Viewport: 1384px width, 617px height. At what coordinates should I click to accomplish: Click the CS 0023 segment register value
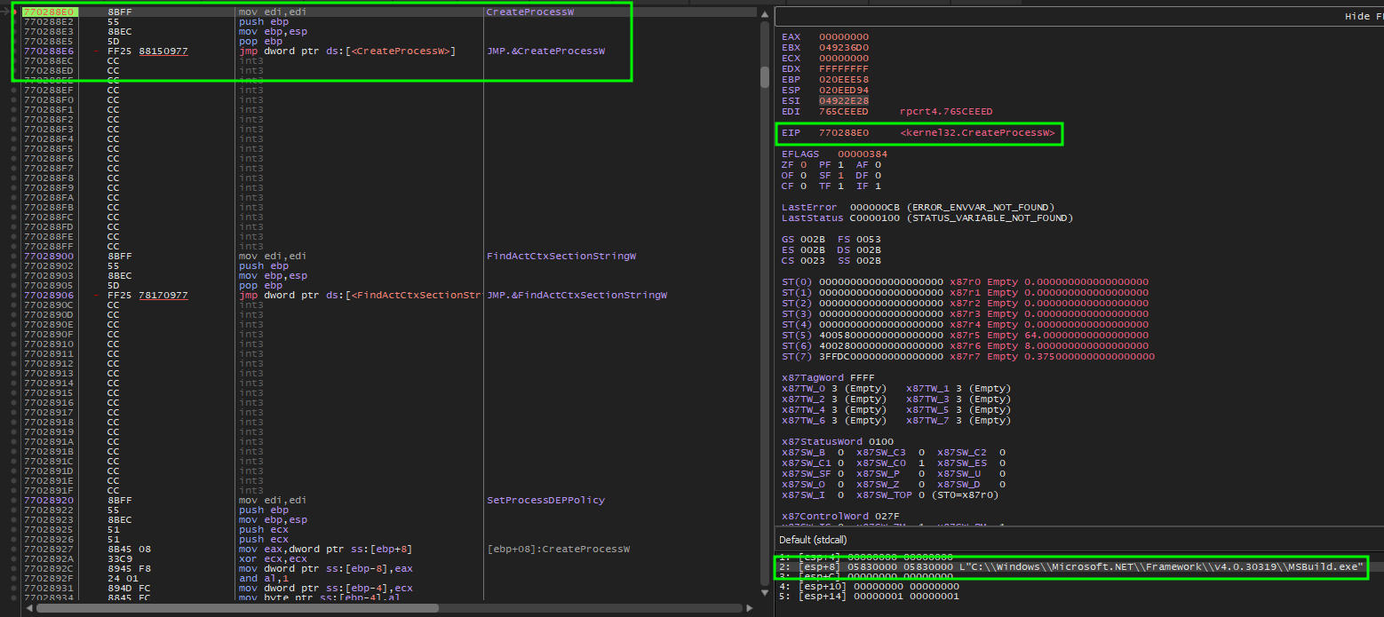click(x=812, y=260)
